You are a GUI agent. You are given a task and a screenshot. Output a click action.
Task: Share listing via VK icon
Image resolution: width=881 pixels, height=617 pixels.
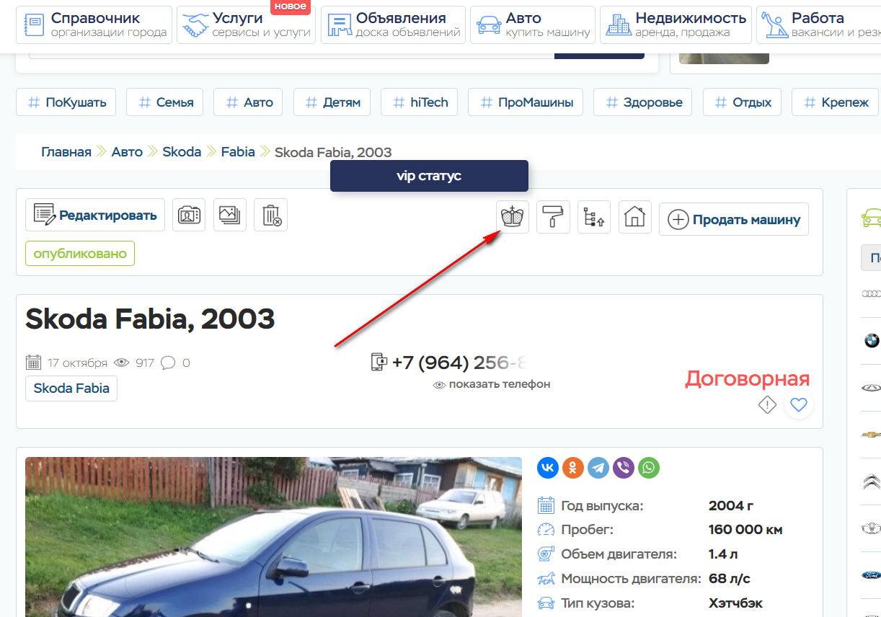tap(548, 468)
